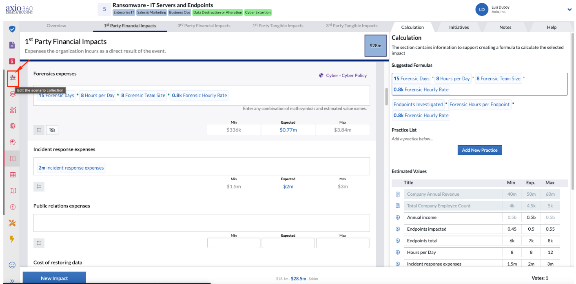576x284 pixels.
Task: Click the red dollar sign sidebar icon
Action: [12, 61]
